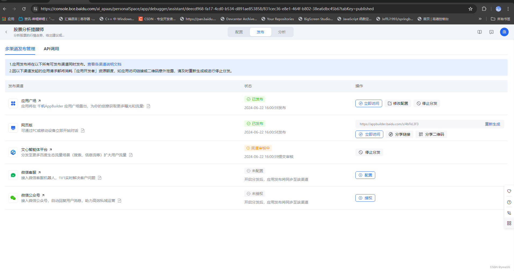This screenshot has height=271, width=514.
Task: Click the 微信客服 channel icon
Action: pyautogui.click(x=13, y=175)
